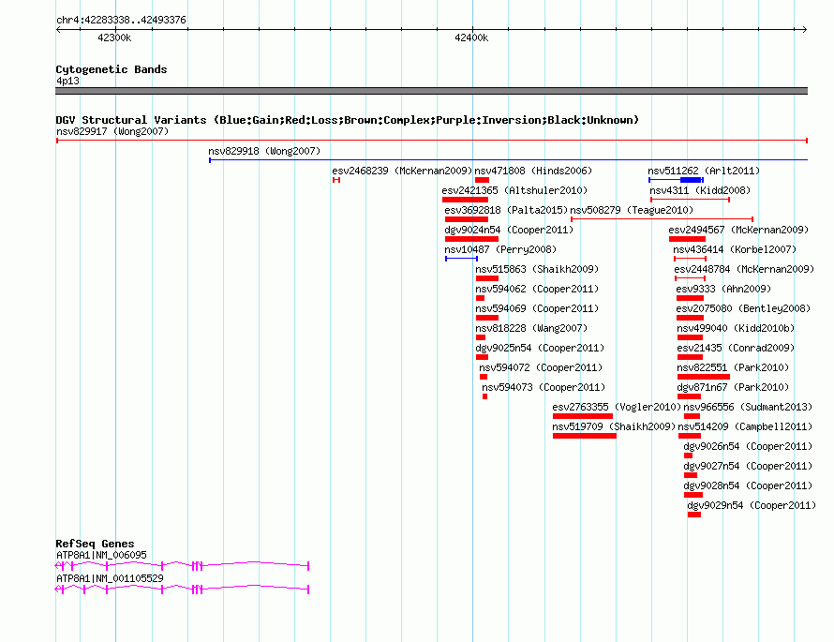Select nsv594073 (Cooper2011) label
The image size is (834, 642).
pyautogui.click(x=544, y=387)
